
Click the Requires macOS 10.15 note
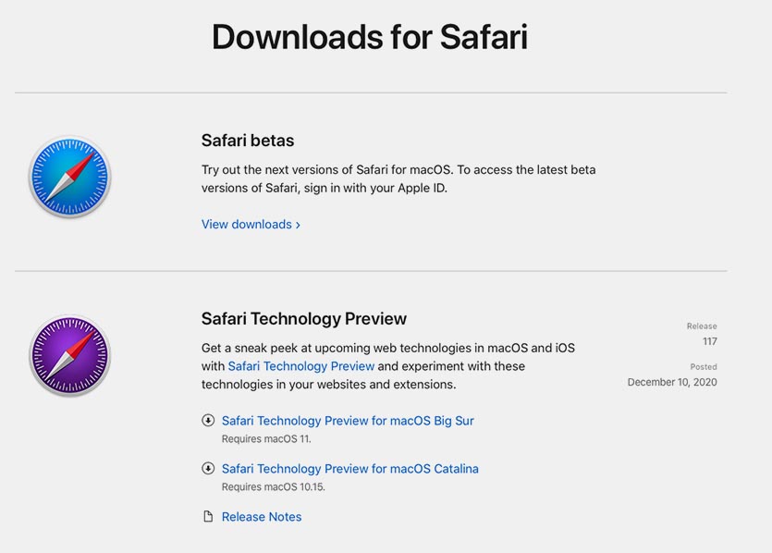(273, 487)
